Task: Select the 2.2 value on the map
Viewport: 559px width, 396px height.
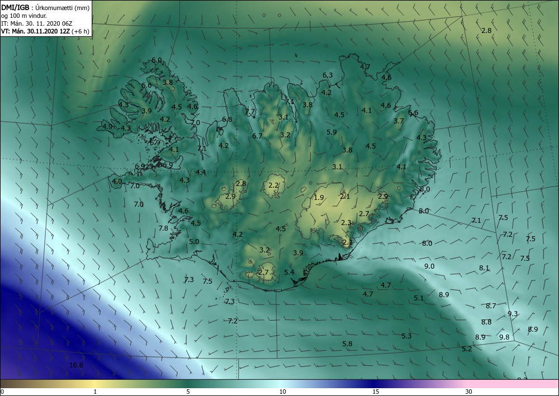Action: coord(273,185)
